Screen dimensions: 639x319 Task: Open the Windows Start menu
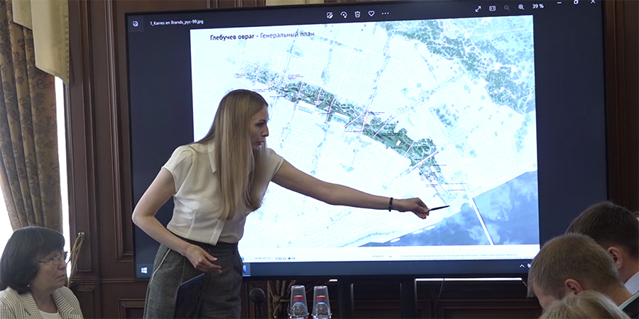(143, 270)
